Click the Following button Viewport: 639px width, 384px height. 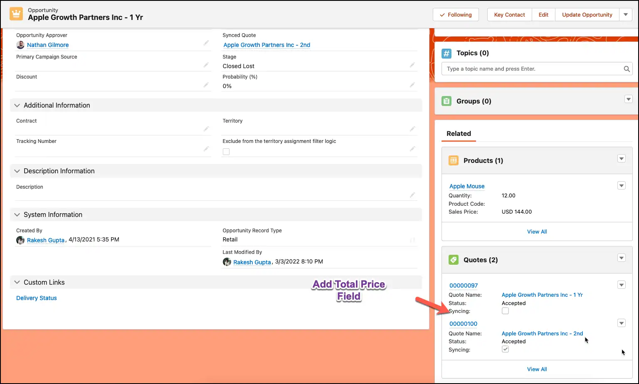click(456, 15)
